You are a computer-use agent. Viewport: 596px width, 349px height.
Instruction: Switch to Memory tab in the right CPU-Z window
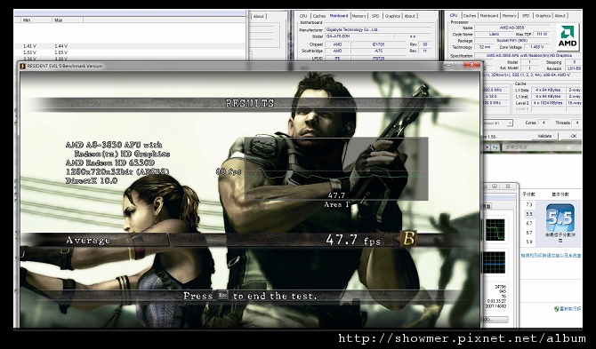(509, 16)
